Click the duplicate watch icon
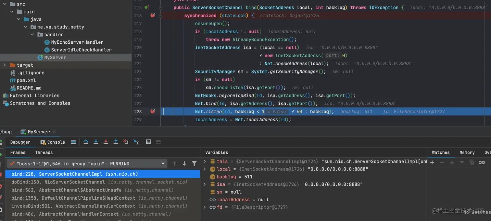The height and width of the screenshot is (221, 491). pos(472,162)
